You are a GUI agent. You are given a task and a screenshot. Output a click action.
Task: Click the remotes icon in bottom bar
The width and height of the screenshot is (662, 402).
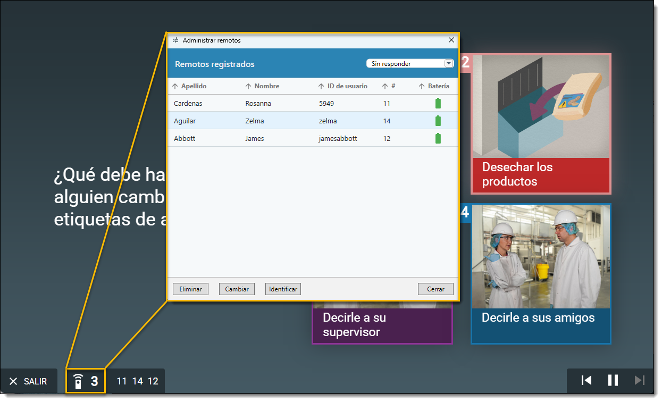click(x=78, y=381)
